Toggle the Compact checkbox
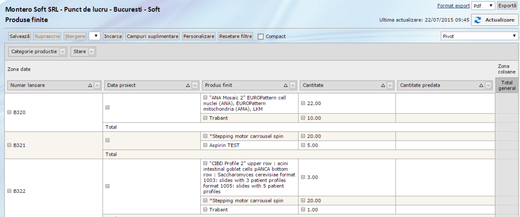This screenshot has height=217, width=520. coord(260,36)
